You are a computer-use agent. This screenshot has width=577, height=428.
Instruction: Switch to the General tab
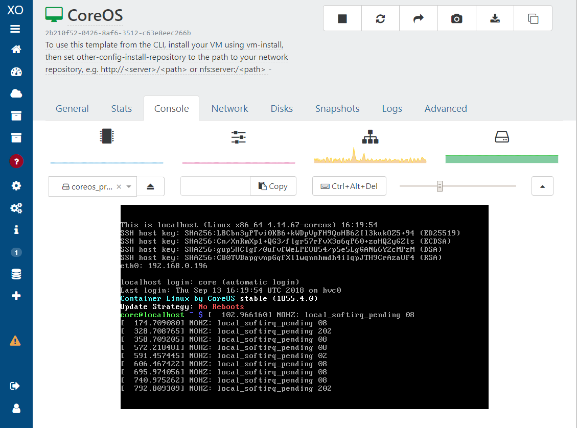72,108
